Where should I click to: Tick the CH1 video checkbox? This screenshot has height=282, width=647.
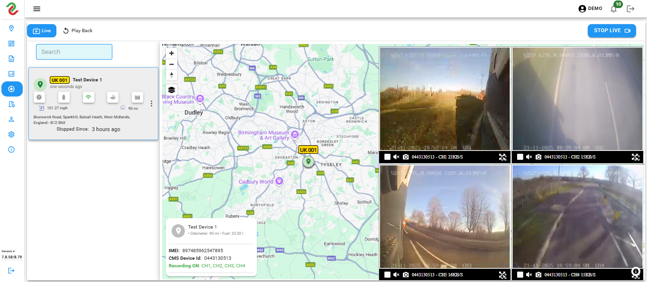click(387, 157)
